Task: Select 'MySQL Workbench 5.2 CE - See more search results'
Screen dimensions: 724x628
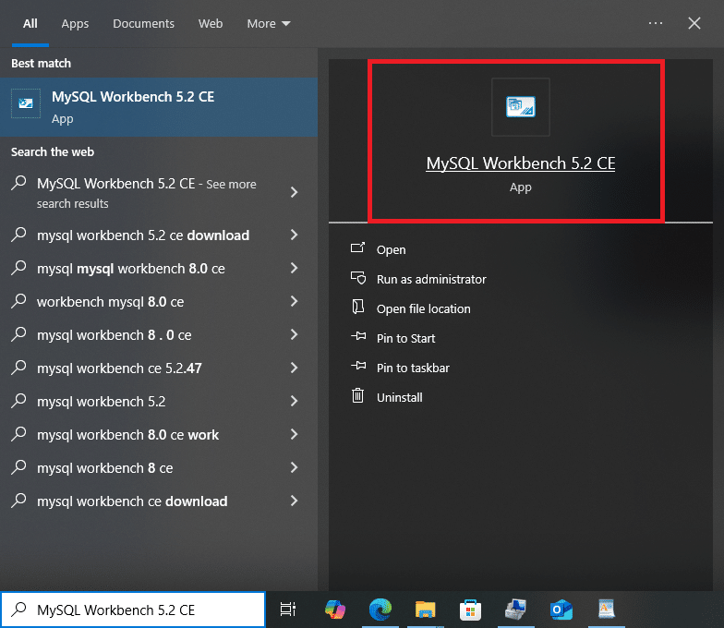Action: 159,192
